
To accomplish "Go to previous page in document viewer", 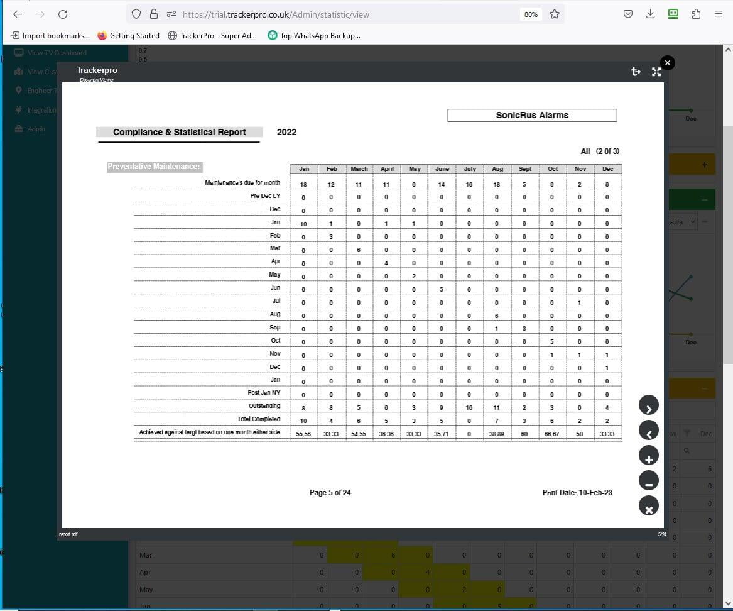I will tap(649, 431).
